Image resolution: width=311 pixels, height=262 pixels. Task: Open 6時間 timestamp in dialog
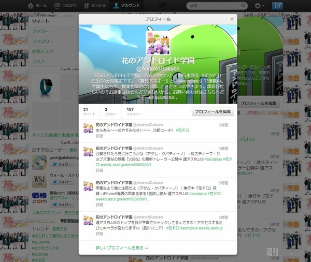(x=223, y=217)
